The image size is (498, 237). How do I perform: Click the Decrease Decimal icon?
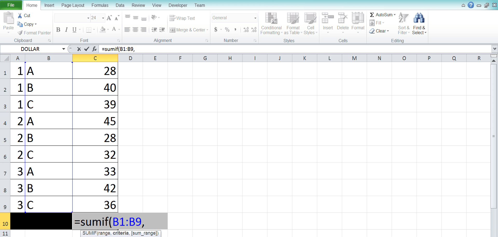[254, 30]
